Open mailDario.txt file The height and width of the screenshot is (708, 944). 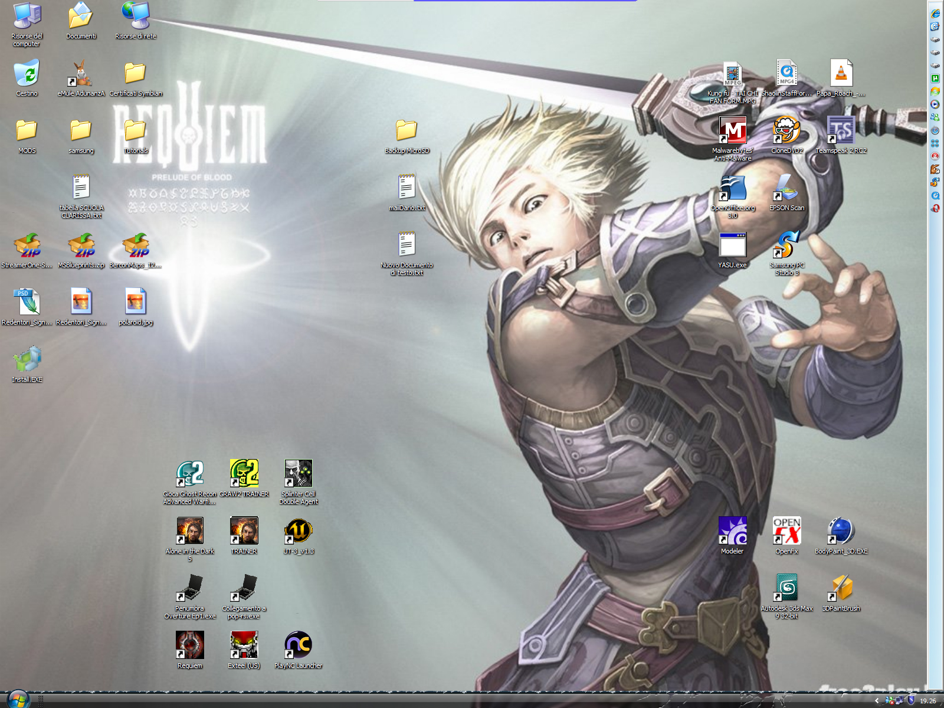[407, 194]
